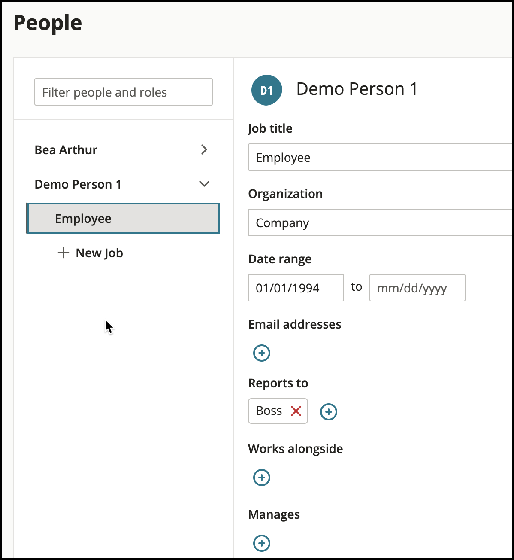Screen dimensions: 514x560
Task: Click the D1 avatar circle
Action: tap(266, 90)
